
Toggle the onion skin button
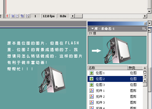click(13, 16)
